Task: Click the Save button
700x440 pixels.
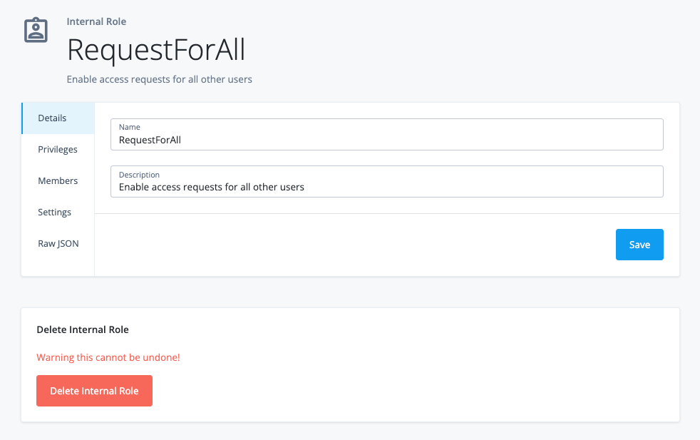Action: pos(639,244)
